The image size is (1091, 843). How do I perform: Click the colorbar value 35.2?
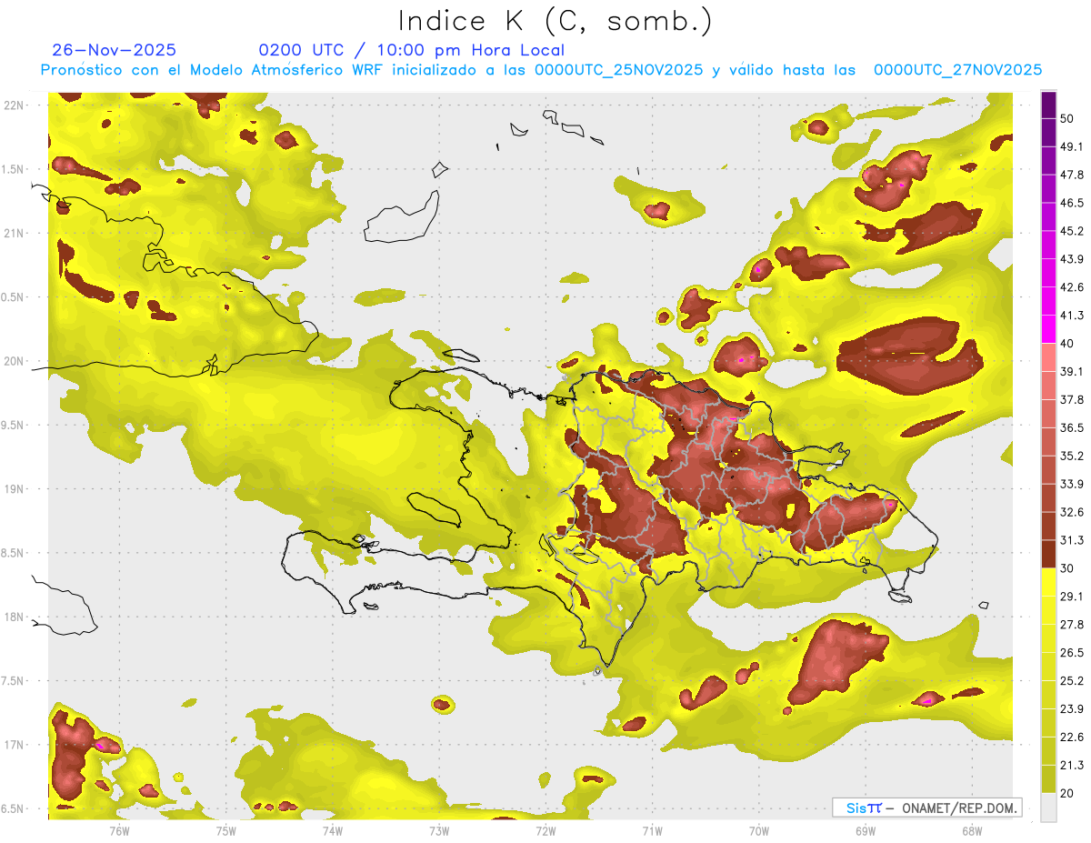pos(1072,456)
